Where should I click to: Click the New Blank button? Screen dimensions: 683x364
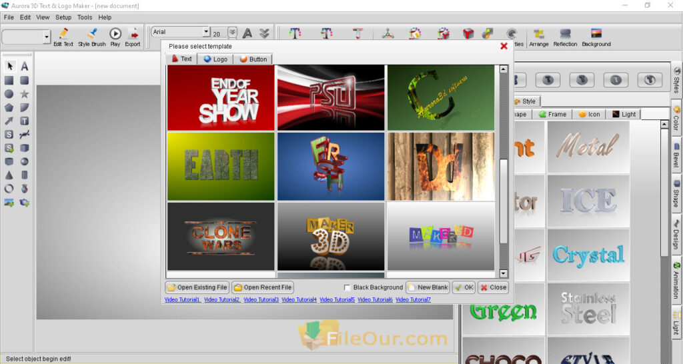point(428,287)
